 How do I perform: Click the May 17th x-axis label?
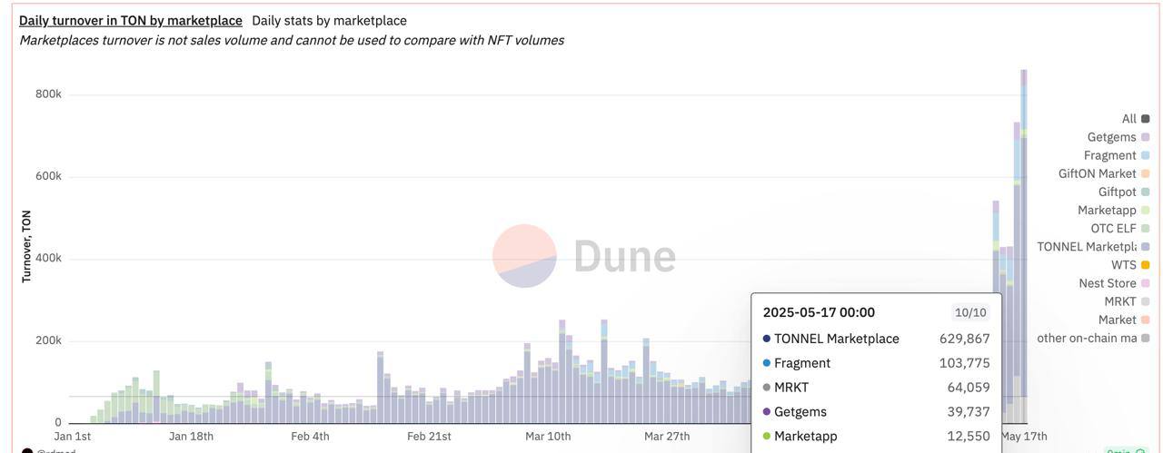click(x=1024, y=437)
